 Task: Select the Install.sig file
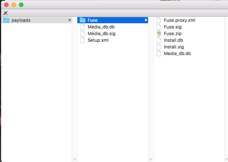[x=174, y=47]
